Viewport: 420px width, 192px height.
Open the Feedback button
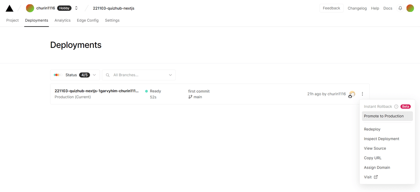(x=331, y=8)
